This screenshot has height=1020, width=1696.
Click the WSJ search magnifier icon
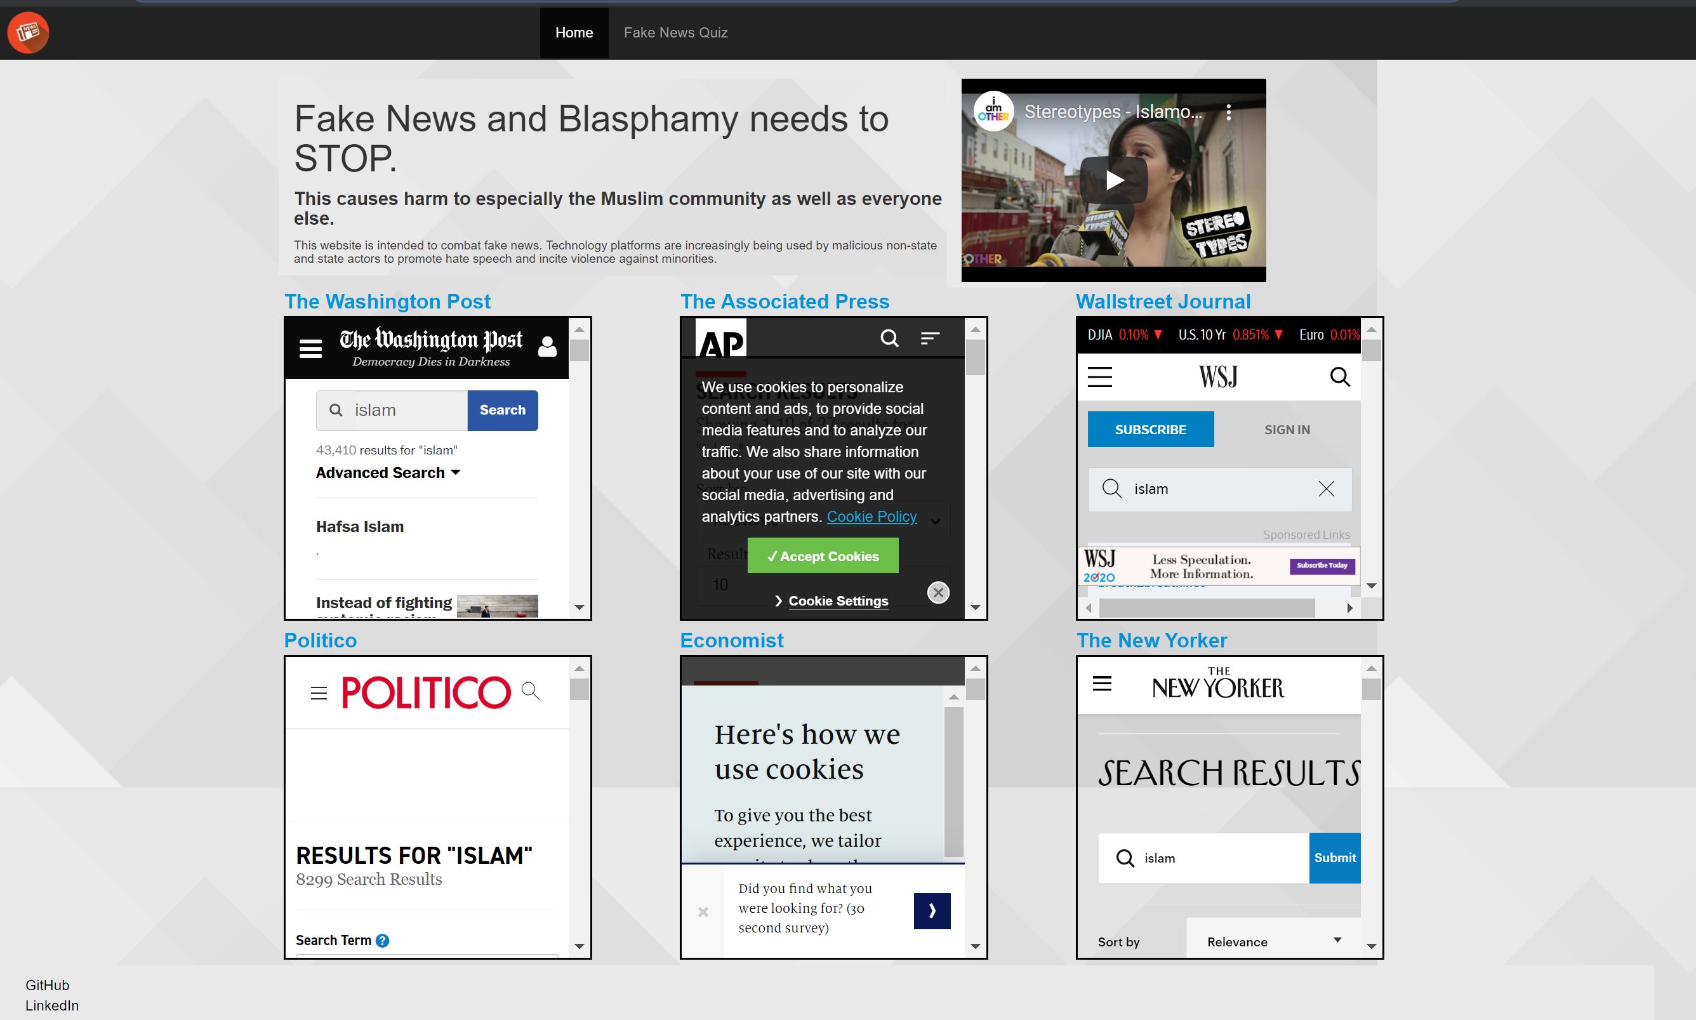1339,376
